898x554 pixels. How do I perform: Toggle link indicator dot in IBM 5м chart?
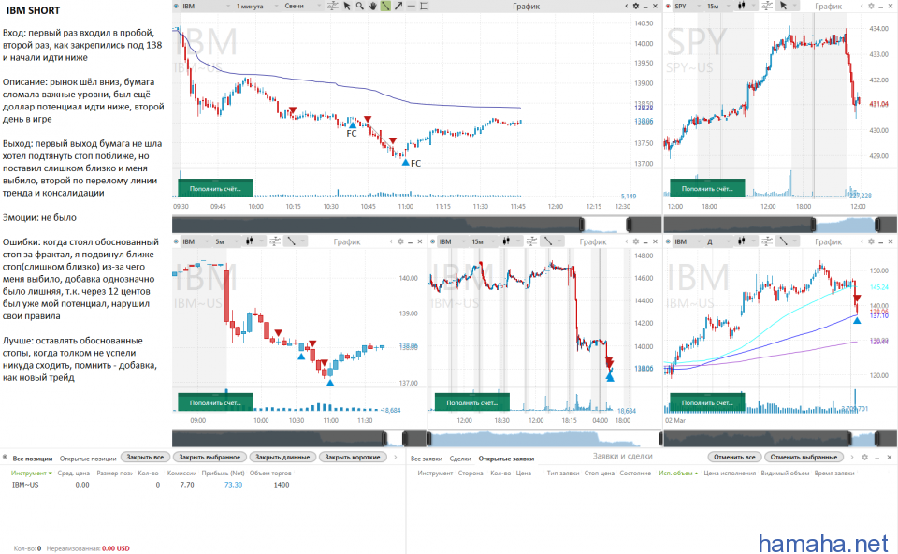(x=176, y=241)
